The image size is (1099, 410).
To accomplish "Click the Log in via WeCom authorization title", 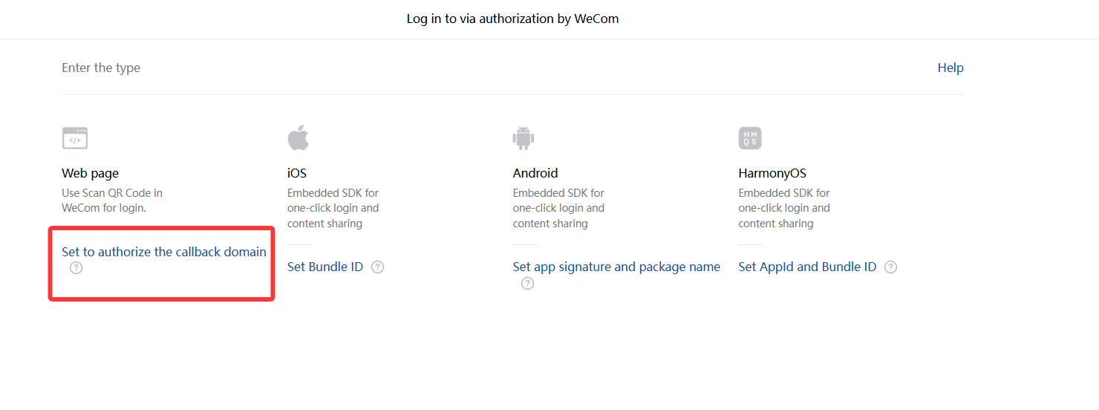I will tap(512, 19).
